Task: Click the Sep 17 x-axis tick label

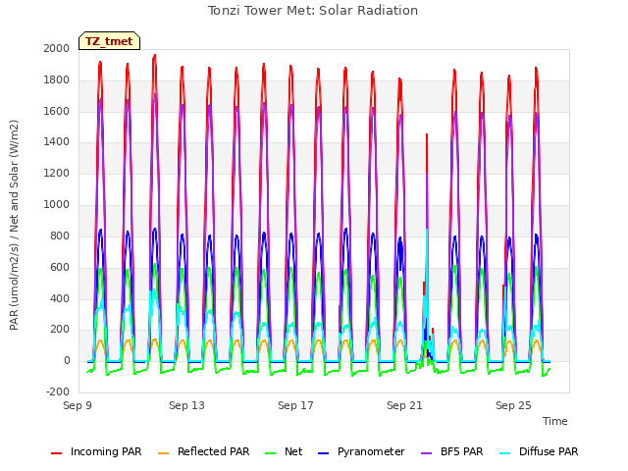Action: (295, 405)
